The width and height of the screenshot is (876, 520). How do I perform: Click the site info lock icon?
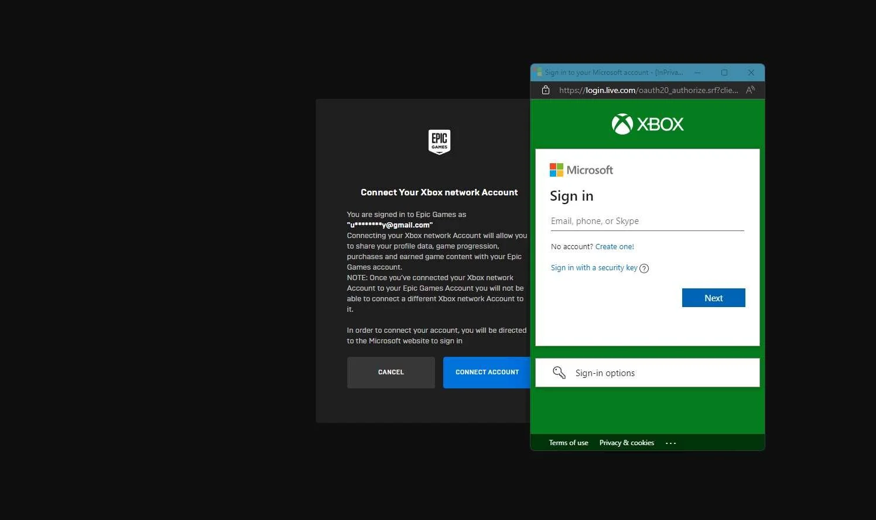point(546,90)
